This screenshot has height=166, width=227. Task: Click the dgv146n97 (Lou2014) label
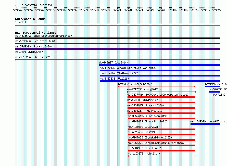(x=113, y=62)
